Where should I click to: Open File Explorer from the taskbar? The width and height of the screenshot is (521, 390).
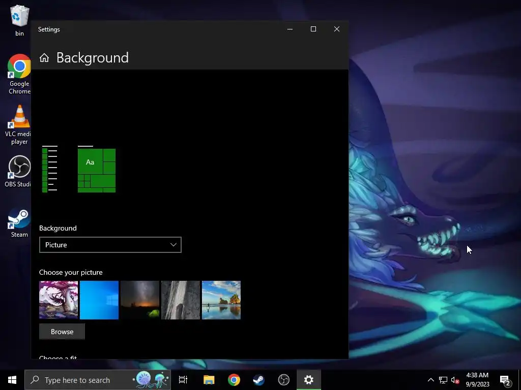point(209,380)
